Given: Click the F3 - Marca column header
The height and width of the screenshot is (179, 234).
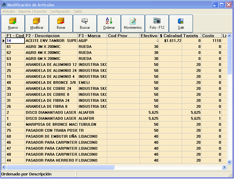Looking at the screenshot, I should [92, 36].
